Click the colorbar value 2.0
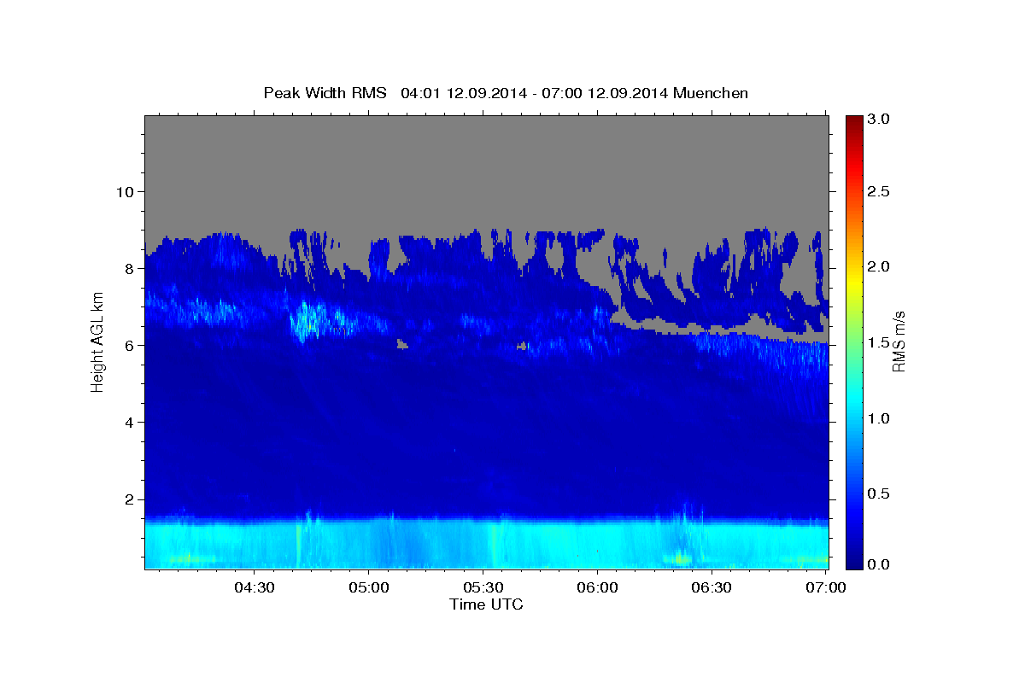This screenshot has height=683, width=1025. (x=880, y=266)
